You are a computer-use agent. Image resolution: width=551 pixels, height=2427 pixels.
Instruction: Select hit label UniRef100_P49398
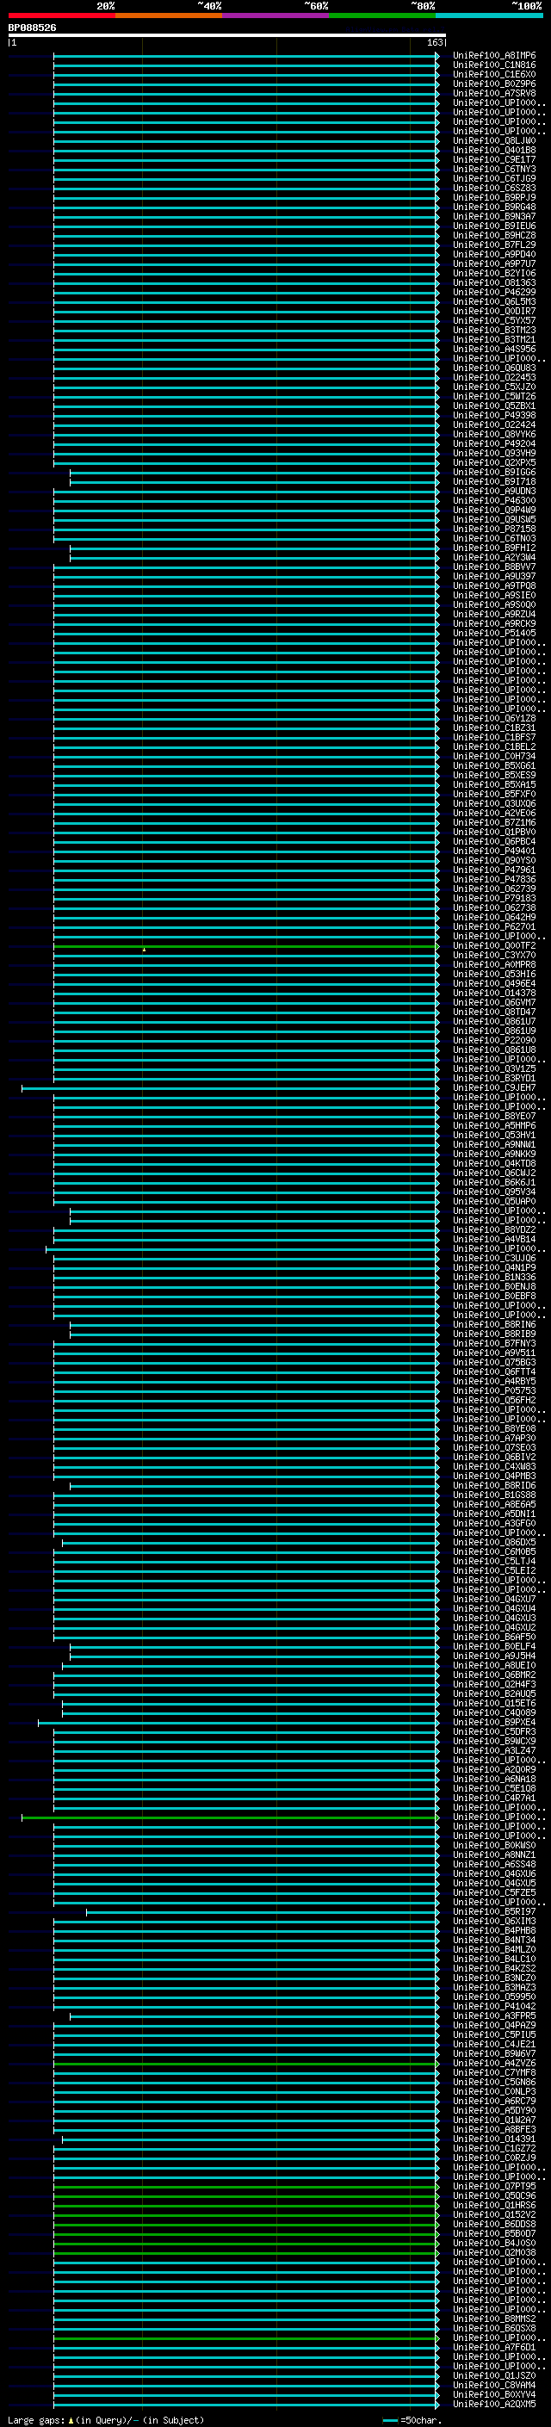[494, 416]
